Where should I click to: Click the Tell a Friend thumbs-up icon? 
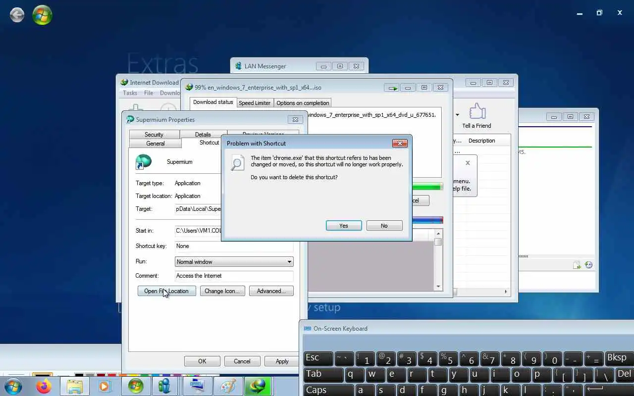point(477,111)
